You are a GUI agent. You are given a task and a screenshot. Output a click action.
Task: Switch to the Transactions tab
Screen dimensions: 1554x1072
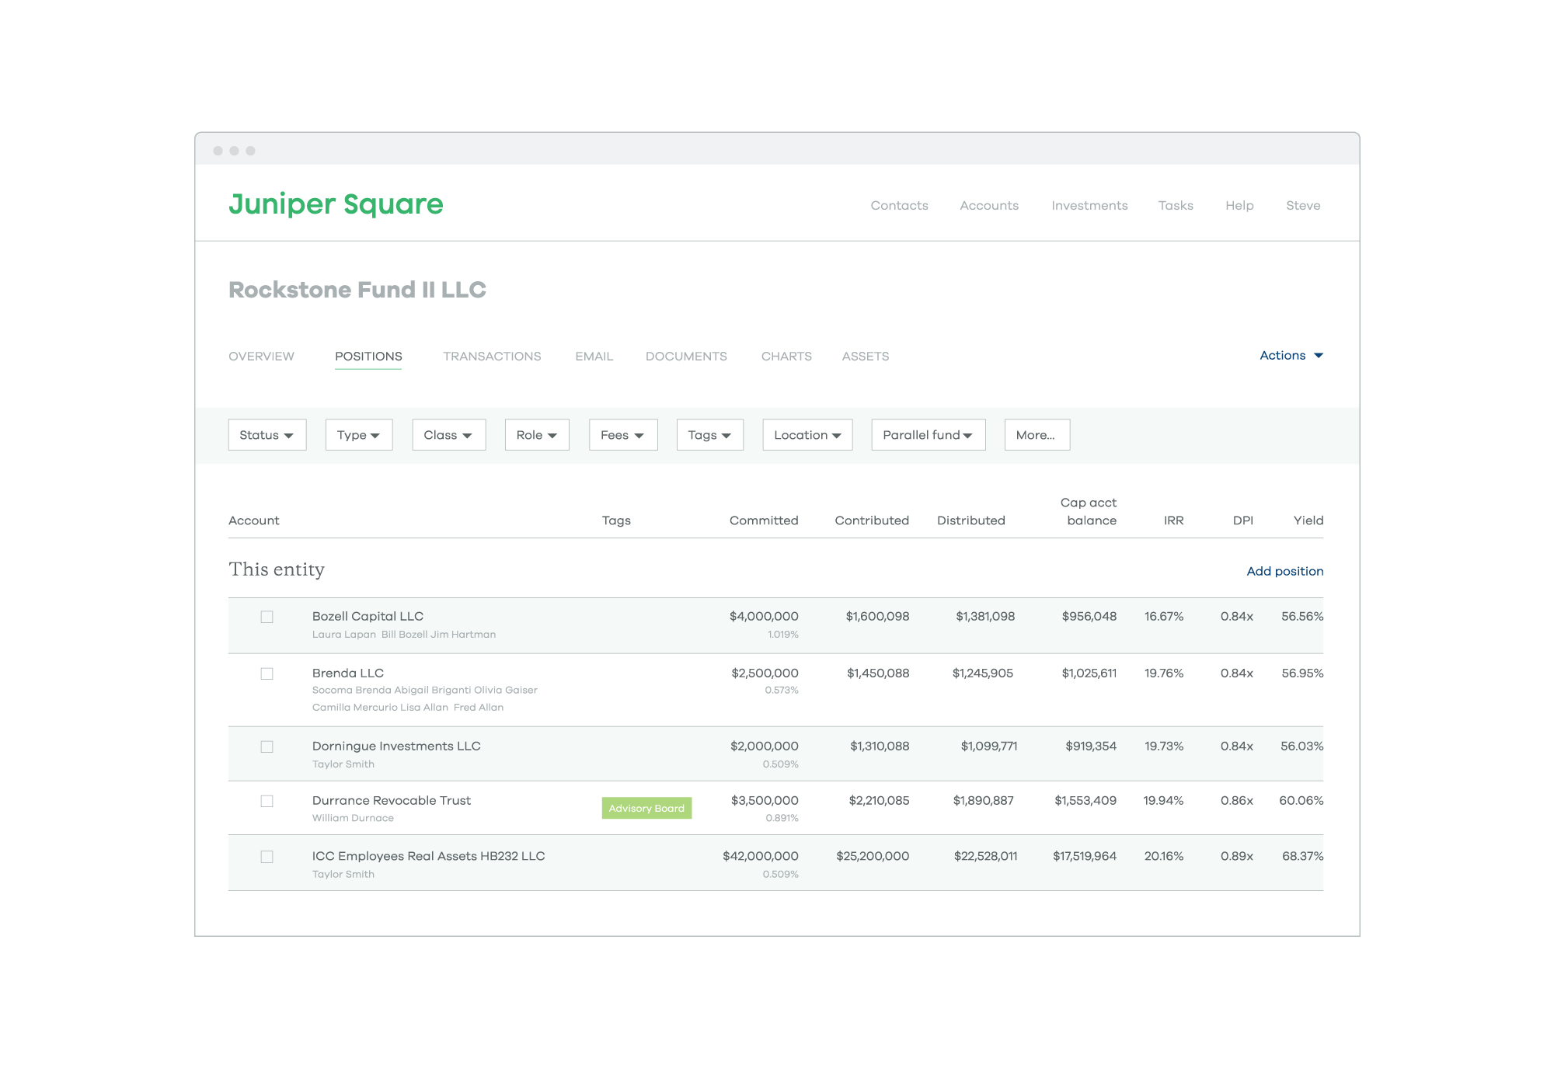click(492, 357)
